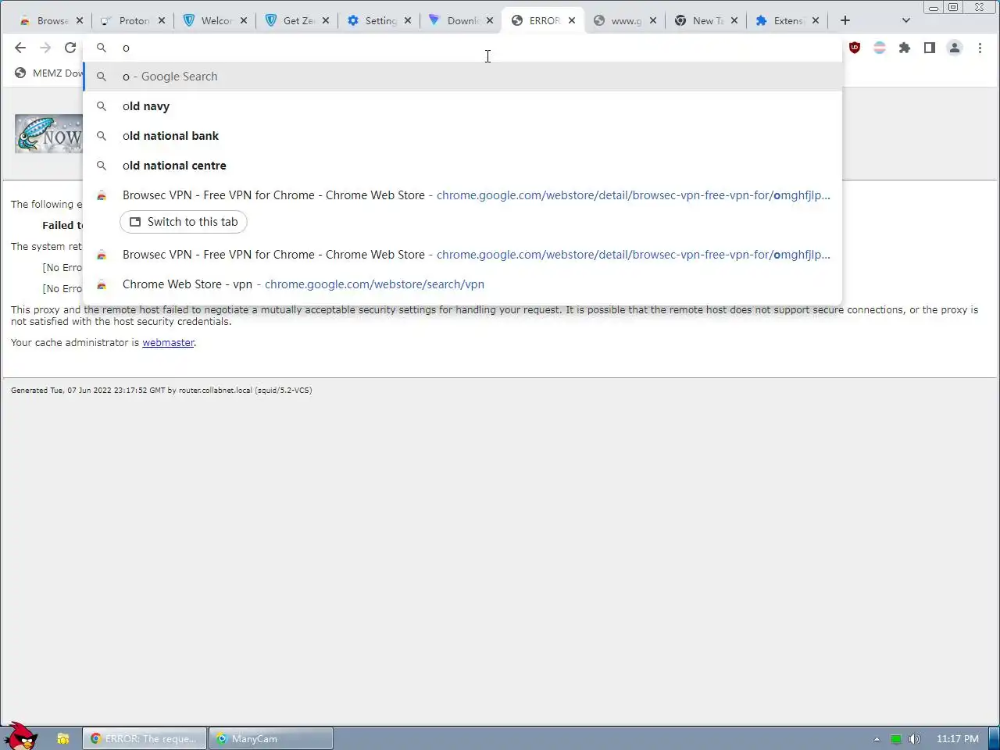Select the 'old navy' suggestion
Screen dimensions: 1000x750
pyautogui.click(x=462, y=106)
